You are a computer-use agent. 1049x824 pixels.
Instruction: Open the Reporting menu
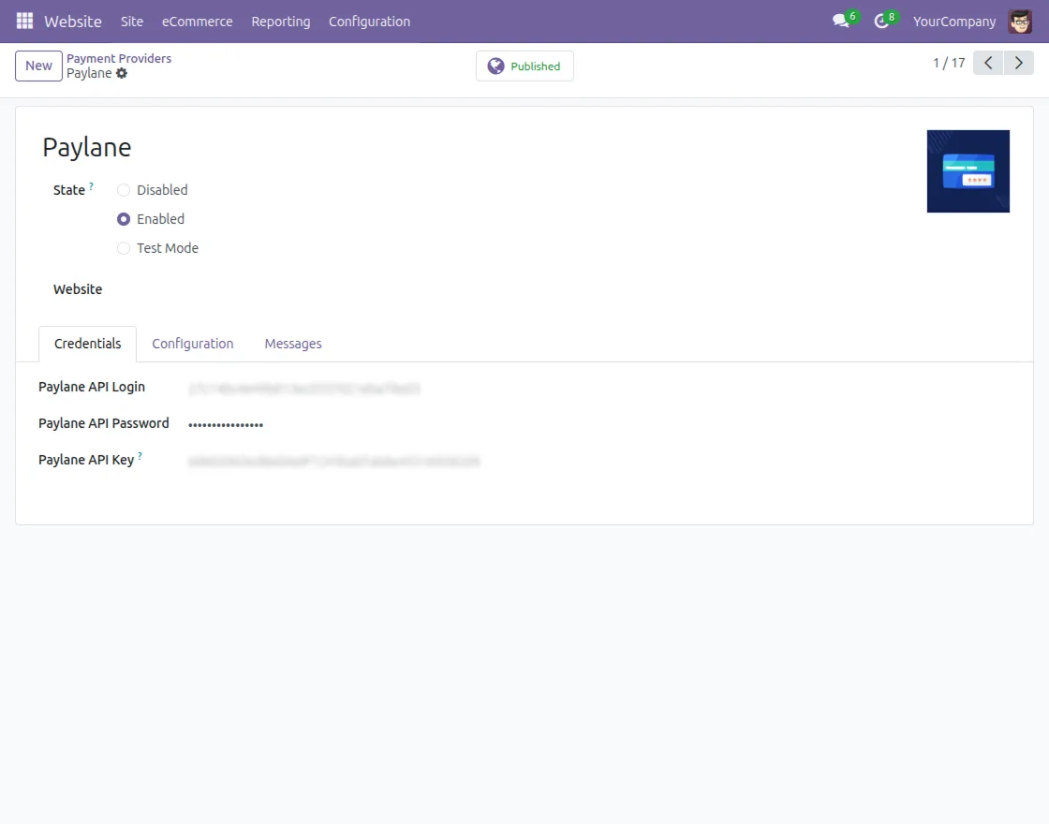tap(280, 21)
